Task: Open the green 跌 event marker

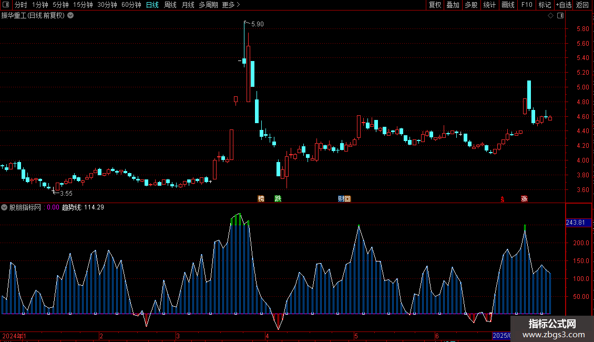Action: point(278,199)
